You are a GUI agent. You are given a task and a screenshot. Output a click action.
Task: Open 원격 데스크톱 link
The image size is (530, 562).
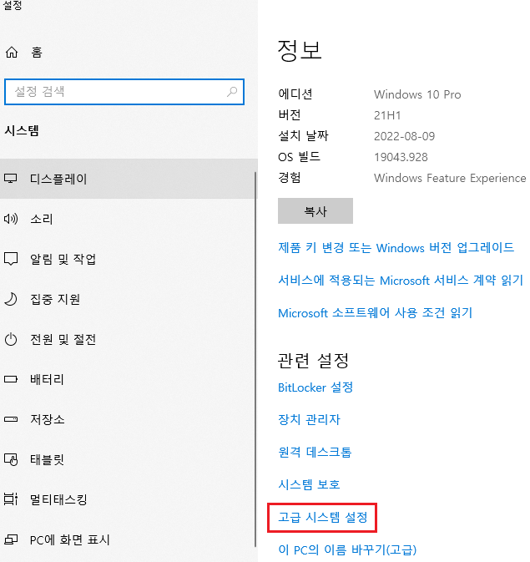315,452
